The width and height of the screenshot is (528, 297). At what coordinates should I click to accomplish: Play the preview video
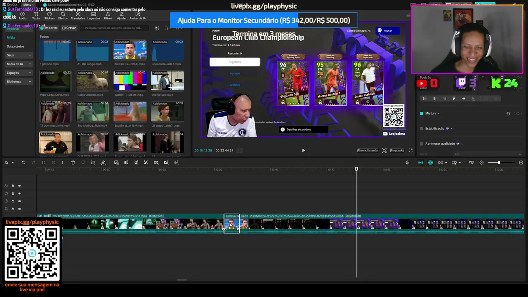tap(304, 151)
